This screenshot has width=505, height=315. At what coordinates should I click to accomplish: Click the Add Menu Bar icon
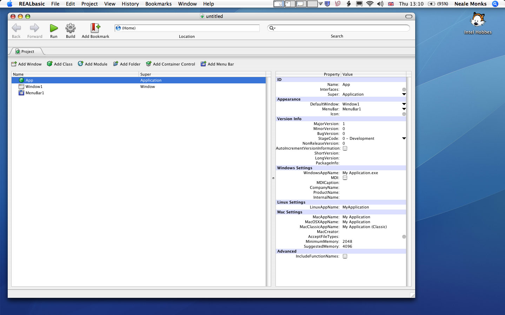coord(203,64)
